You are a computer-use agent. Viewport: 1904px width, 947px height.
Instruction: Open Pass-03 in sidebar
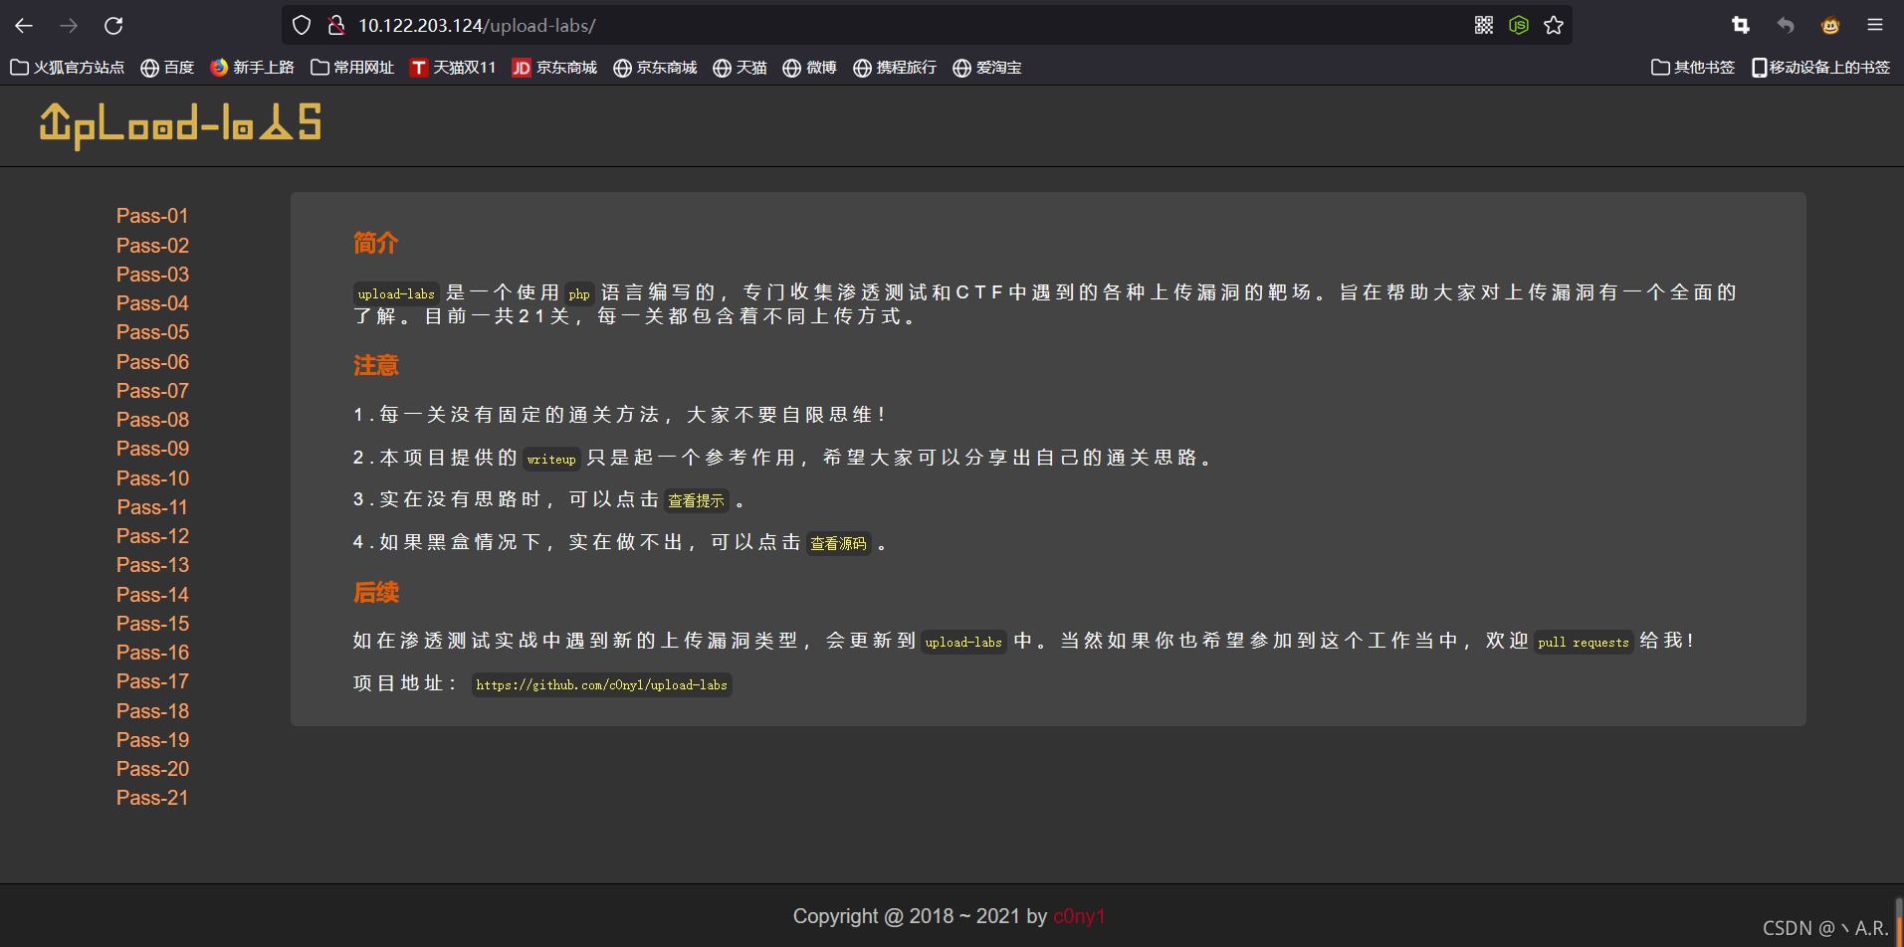click(x=152, y=275)
